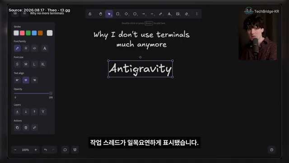Select the Selection arrow tool
289x163 pixels.
[109, 14]
